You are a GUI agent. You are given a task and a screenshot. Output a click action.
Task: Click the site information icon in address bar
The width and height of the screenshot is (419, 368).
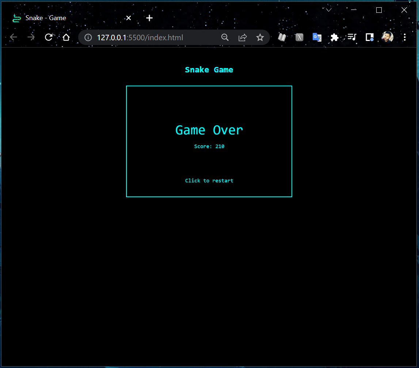[x=88, y=37]
